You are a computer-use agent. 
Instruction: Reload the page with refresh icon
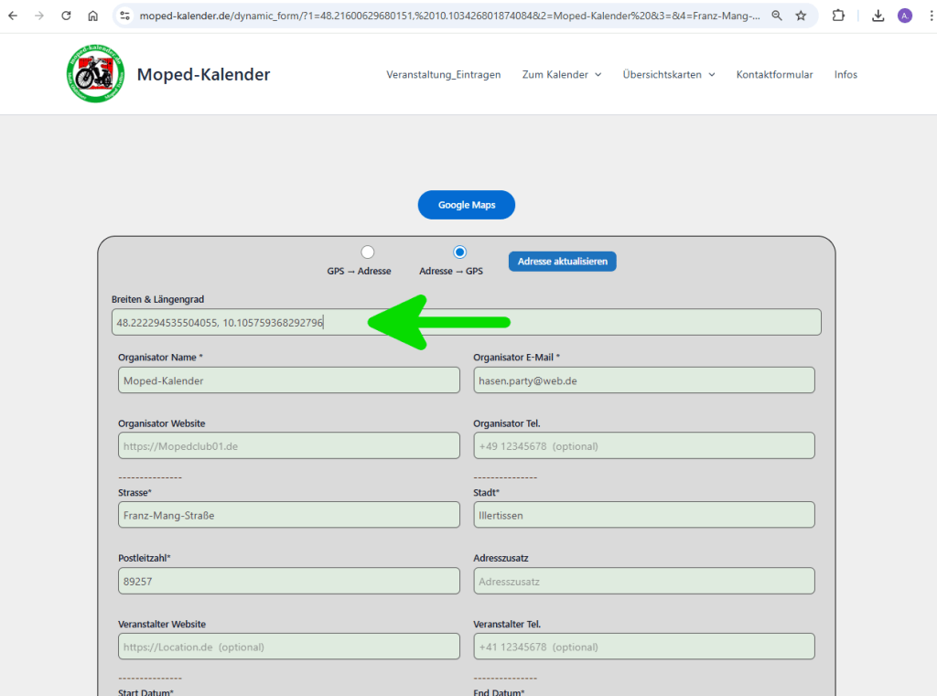tap(66, 16)
